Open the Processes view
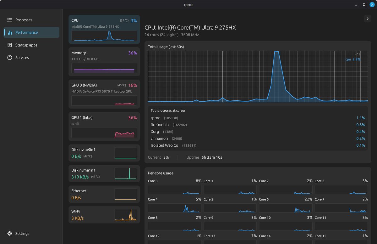 click(x=31, y=20)
